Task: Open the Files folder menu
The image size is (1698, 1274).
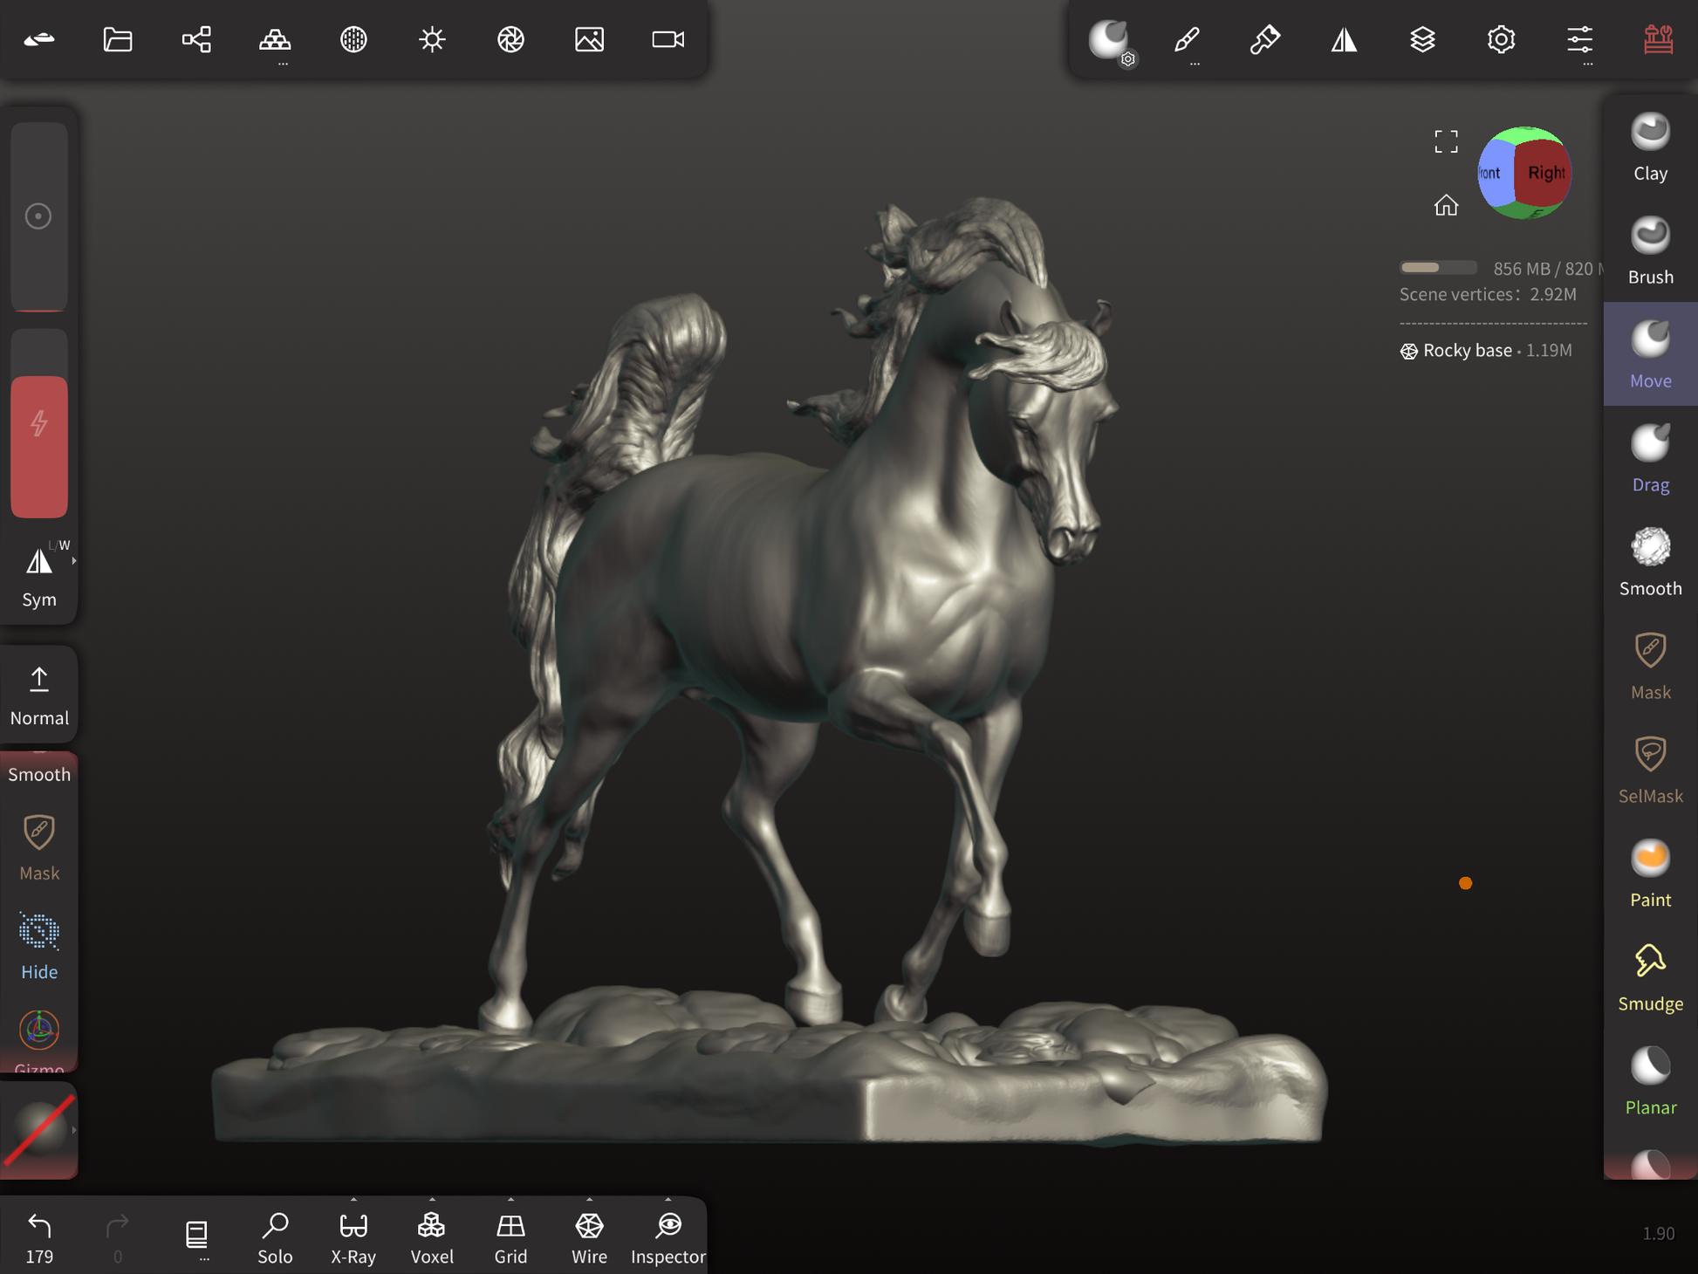Action: (118, 39)
